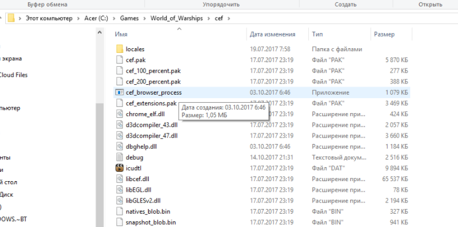Select the file name d3dcompiler_47.dll
This screenshot has height=227, width=458.
[152, 136]
